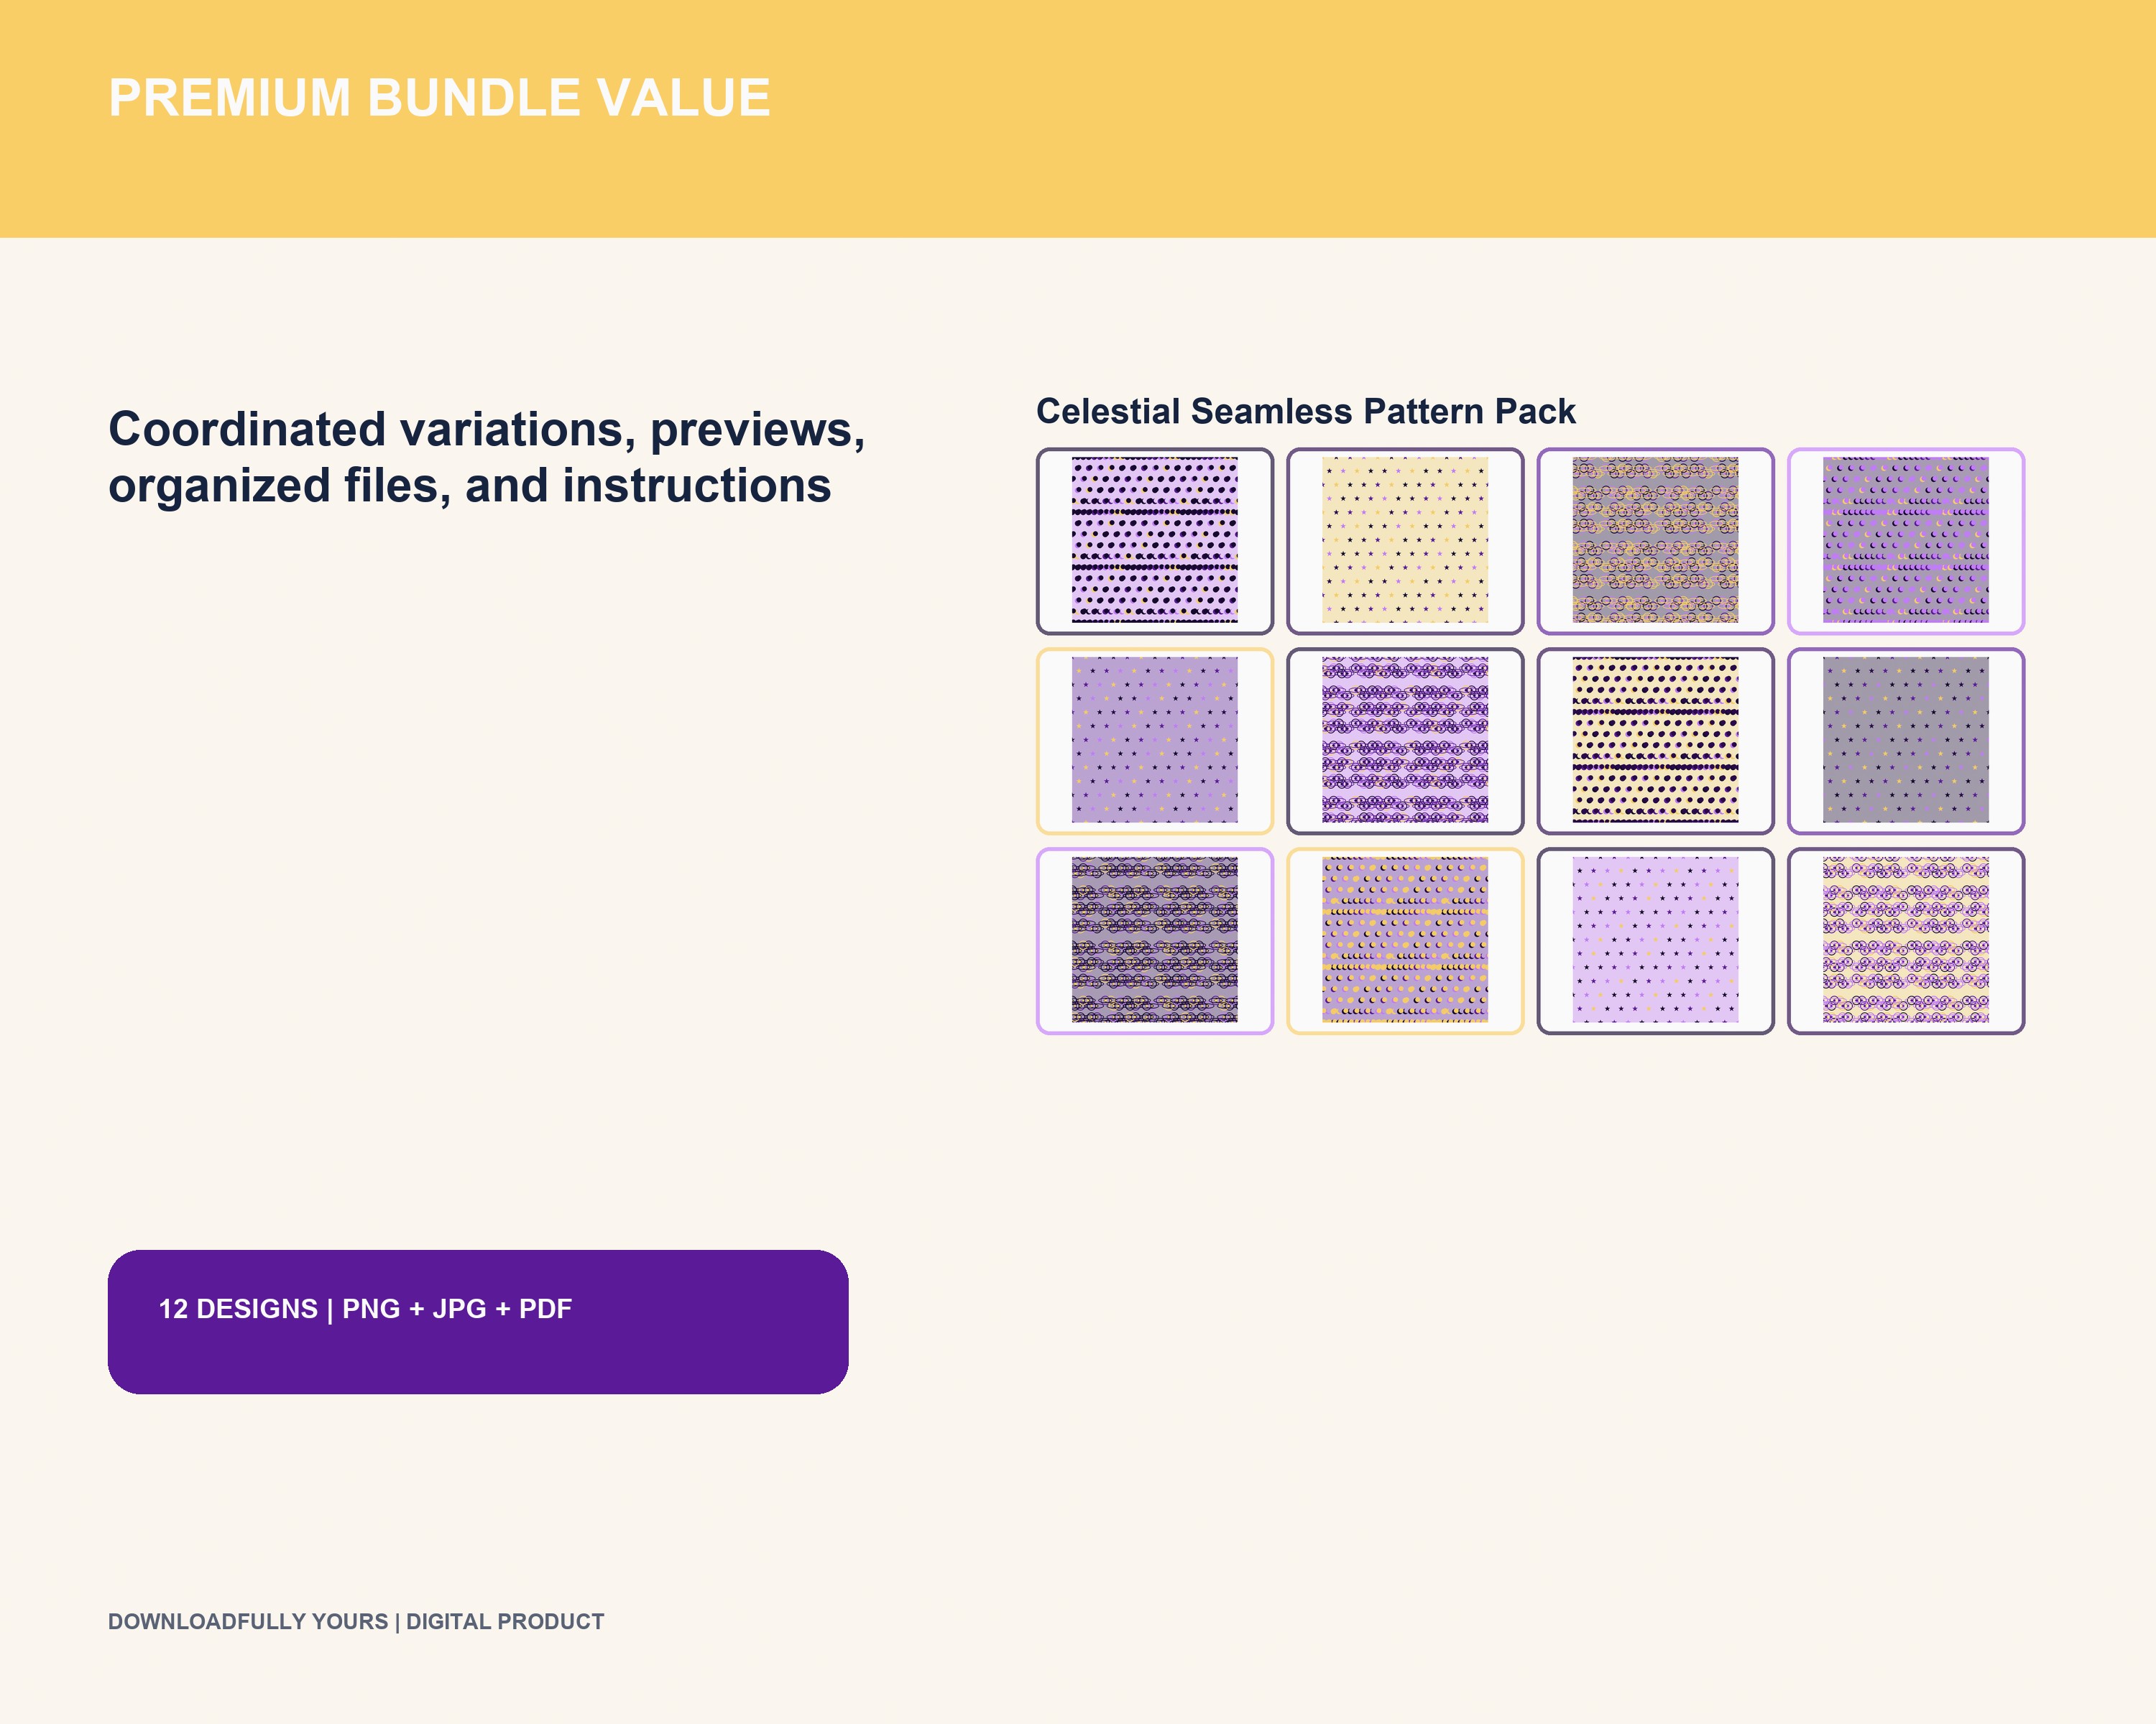Image resolution: width=2156 pixels, height=1724 pixels.
Task: Click the PREMIUM BUNDLE VALUE heading
Action: coord(439,98)
